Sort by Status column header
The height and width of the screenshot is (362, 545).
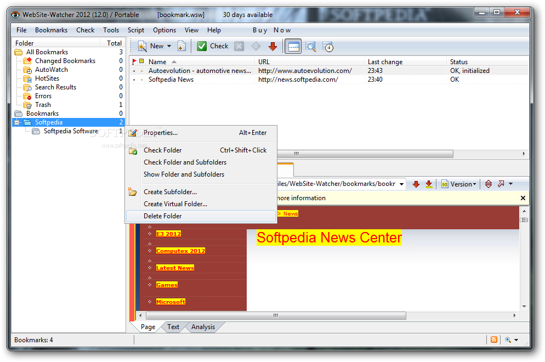[x=487, y=62]
